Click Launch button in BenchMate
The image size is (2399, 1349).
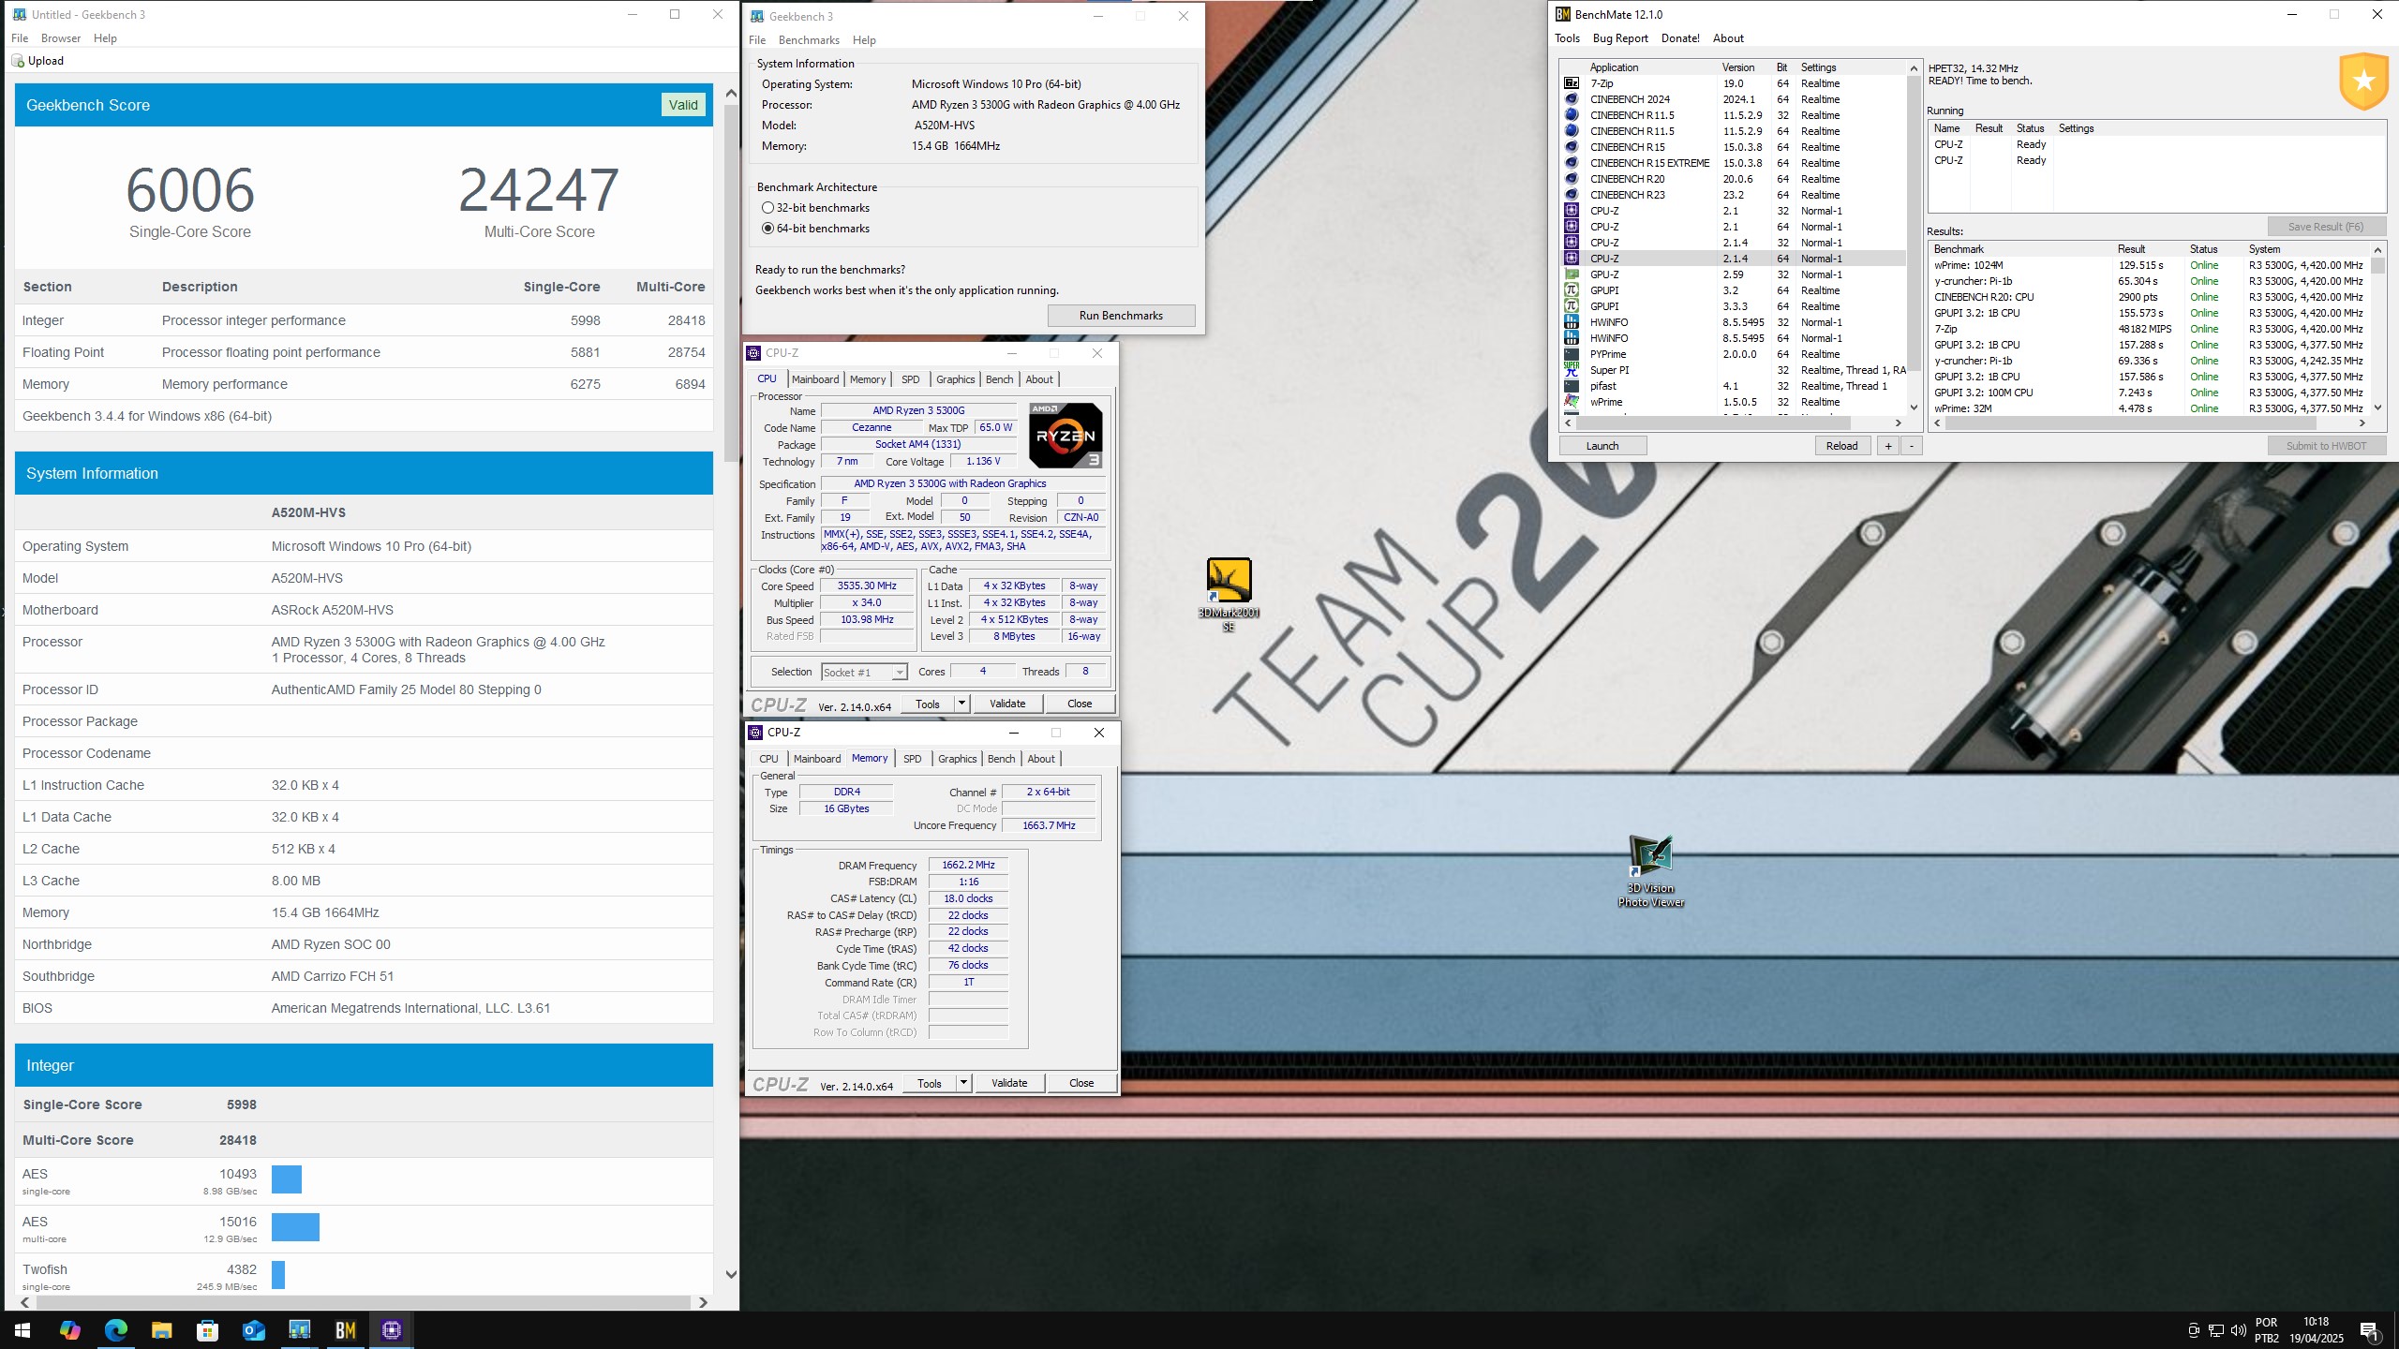[1602, 446]
